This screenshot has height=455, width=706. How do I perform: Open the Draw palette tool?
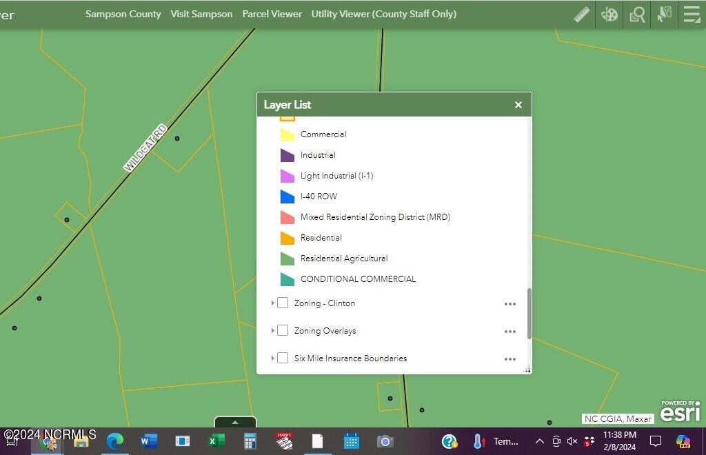point(609,14)
